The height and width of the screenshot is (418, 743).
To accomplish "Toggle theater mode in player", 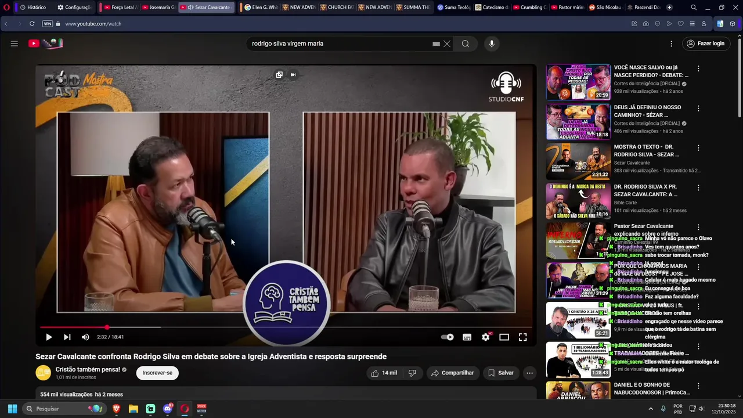I will click(504, 337).
